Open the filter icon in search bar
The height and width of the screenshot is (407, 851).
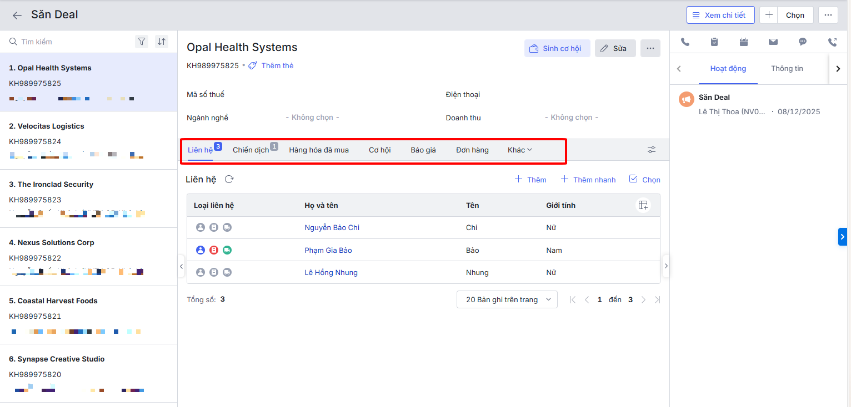coord(142,42)
